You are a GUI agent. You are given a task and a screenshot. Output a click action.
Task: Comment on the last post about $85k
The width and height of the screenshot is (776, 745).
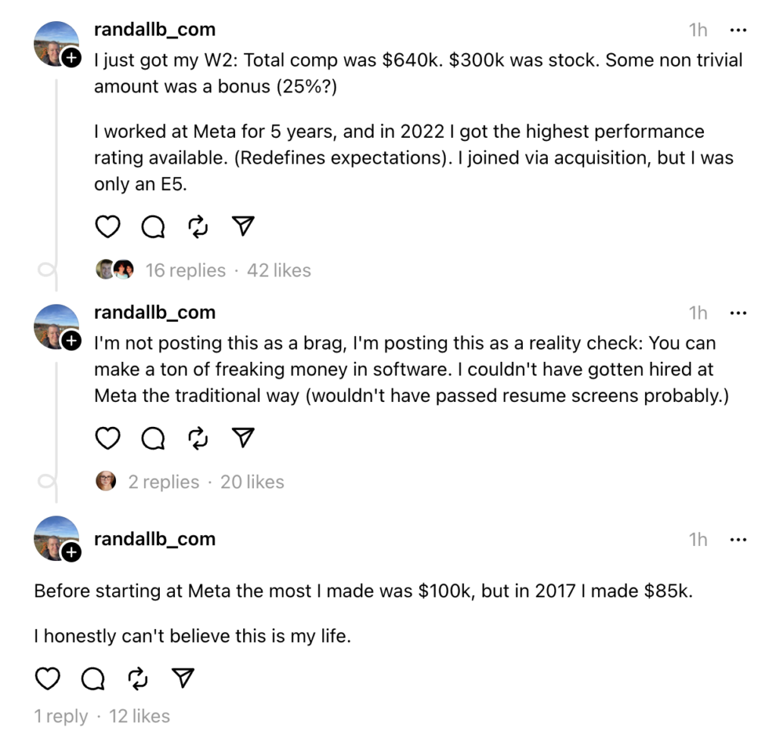tap(92, 679)
